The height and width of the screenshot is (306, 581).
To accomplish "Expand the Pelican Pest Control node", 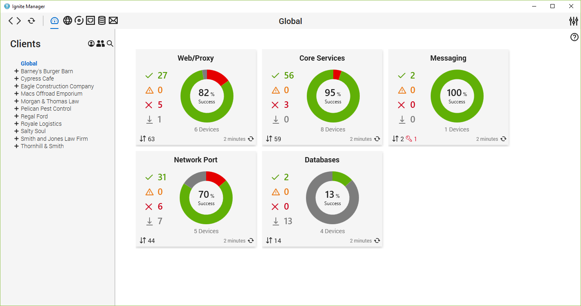I will click(x=16, y=109).
